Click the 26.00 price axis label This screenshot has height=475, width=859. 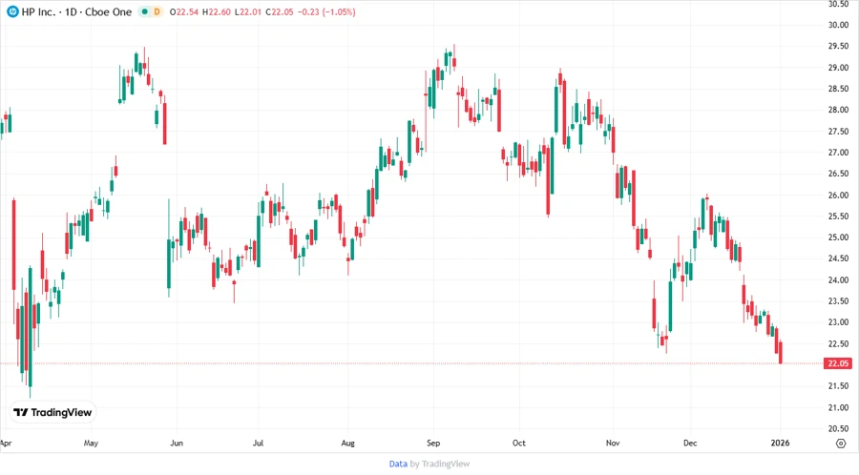pos(838,195)
